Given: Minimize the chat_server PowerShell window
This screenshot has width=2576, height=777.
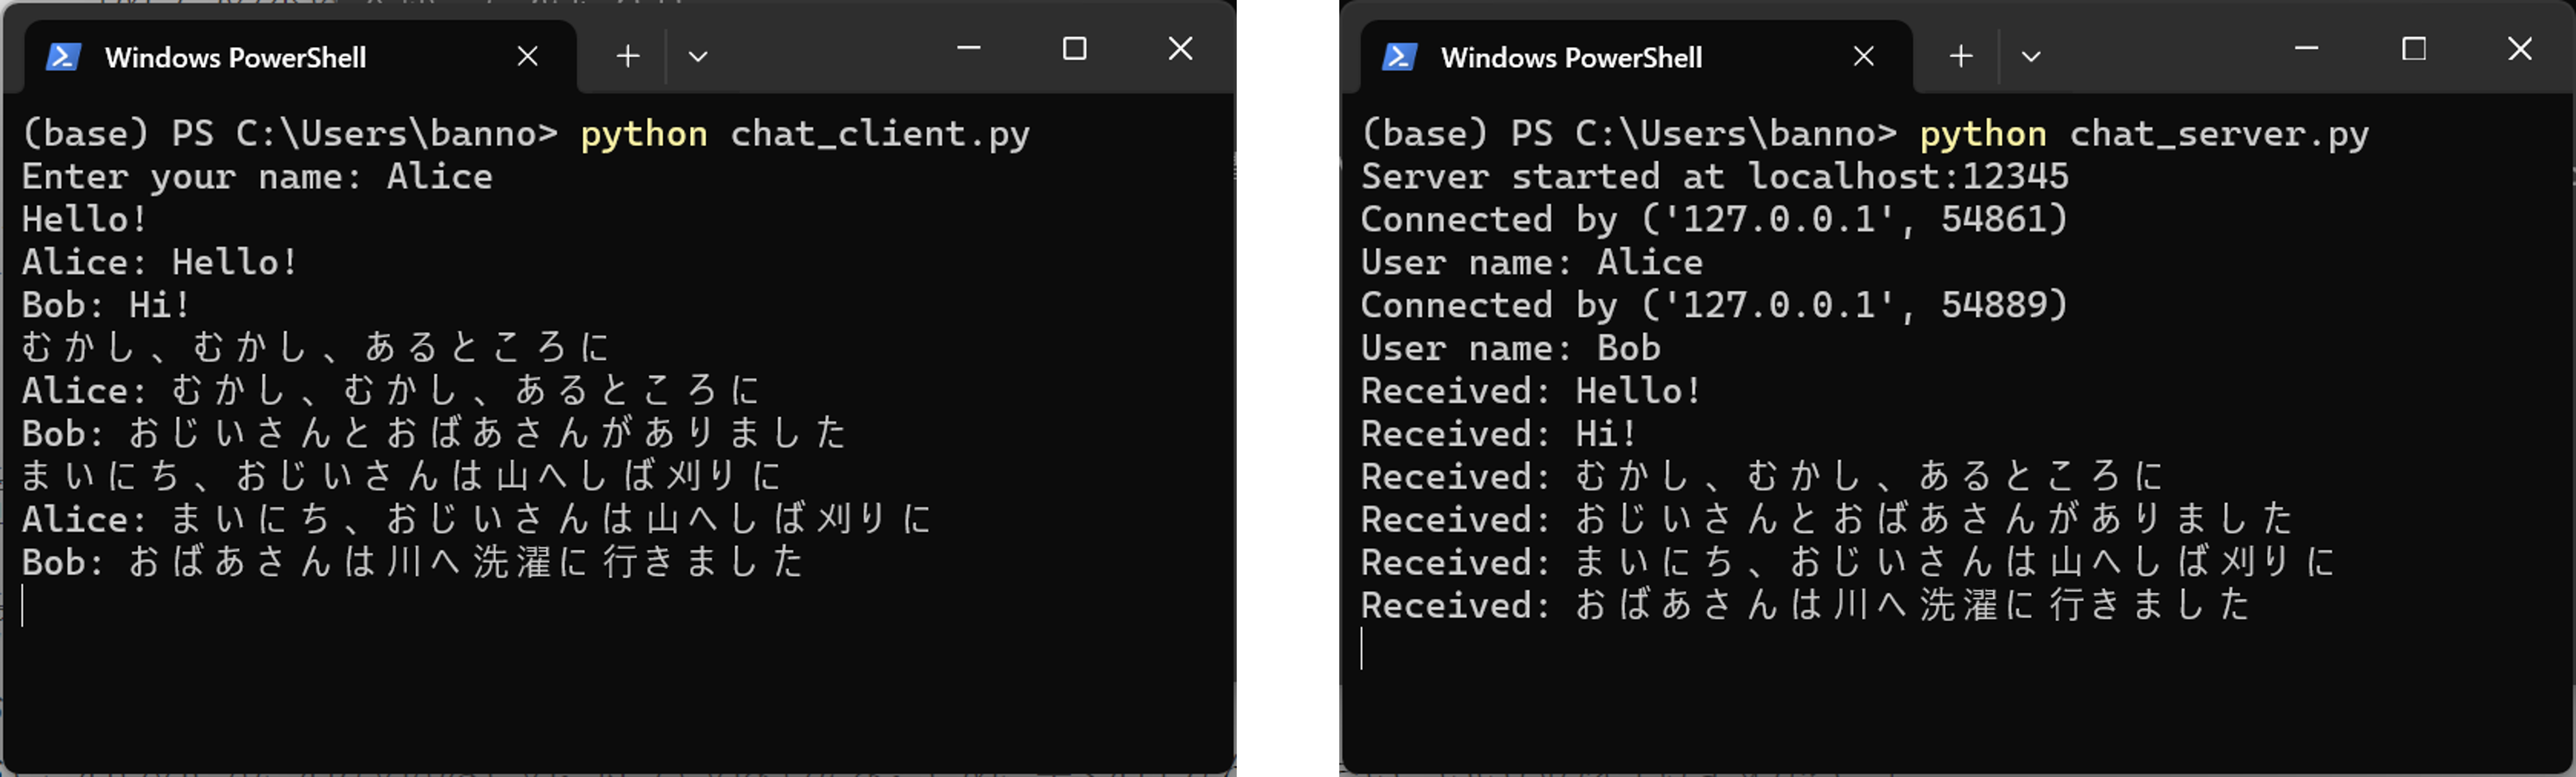Looking at the screenshot, I should (2306, 48).
